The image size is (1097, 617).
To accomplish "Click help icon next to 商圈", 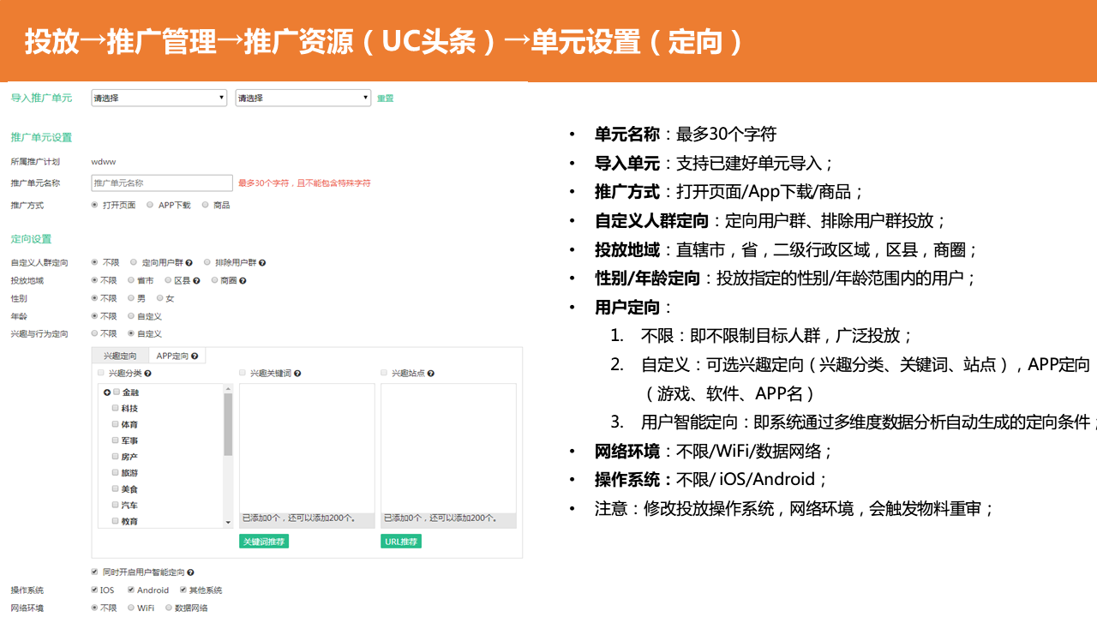I will [243, 280].
